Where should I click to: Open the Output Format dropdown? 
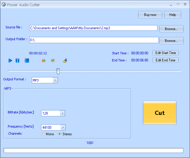[x=55, y=80]
